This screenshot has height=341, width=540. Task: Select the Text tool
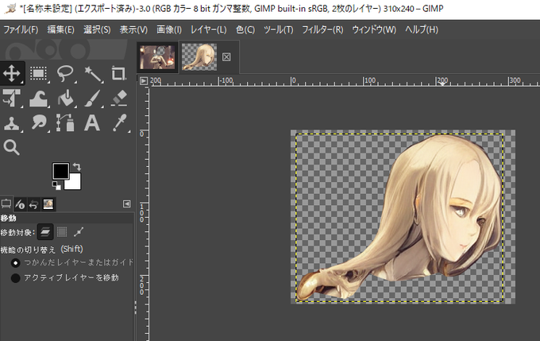click(92, 122)
